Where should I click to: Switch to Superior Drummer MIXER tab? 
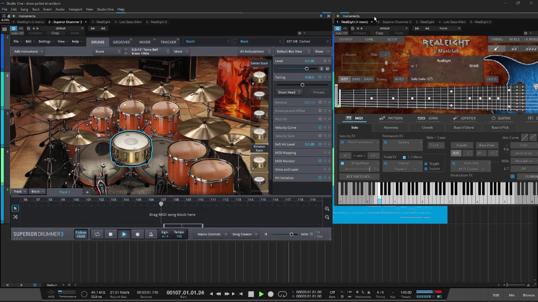point(145,42)
